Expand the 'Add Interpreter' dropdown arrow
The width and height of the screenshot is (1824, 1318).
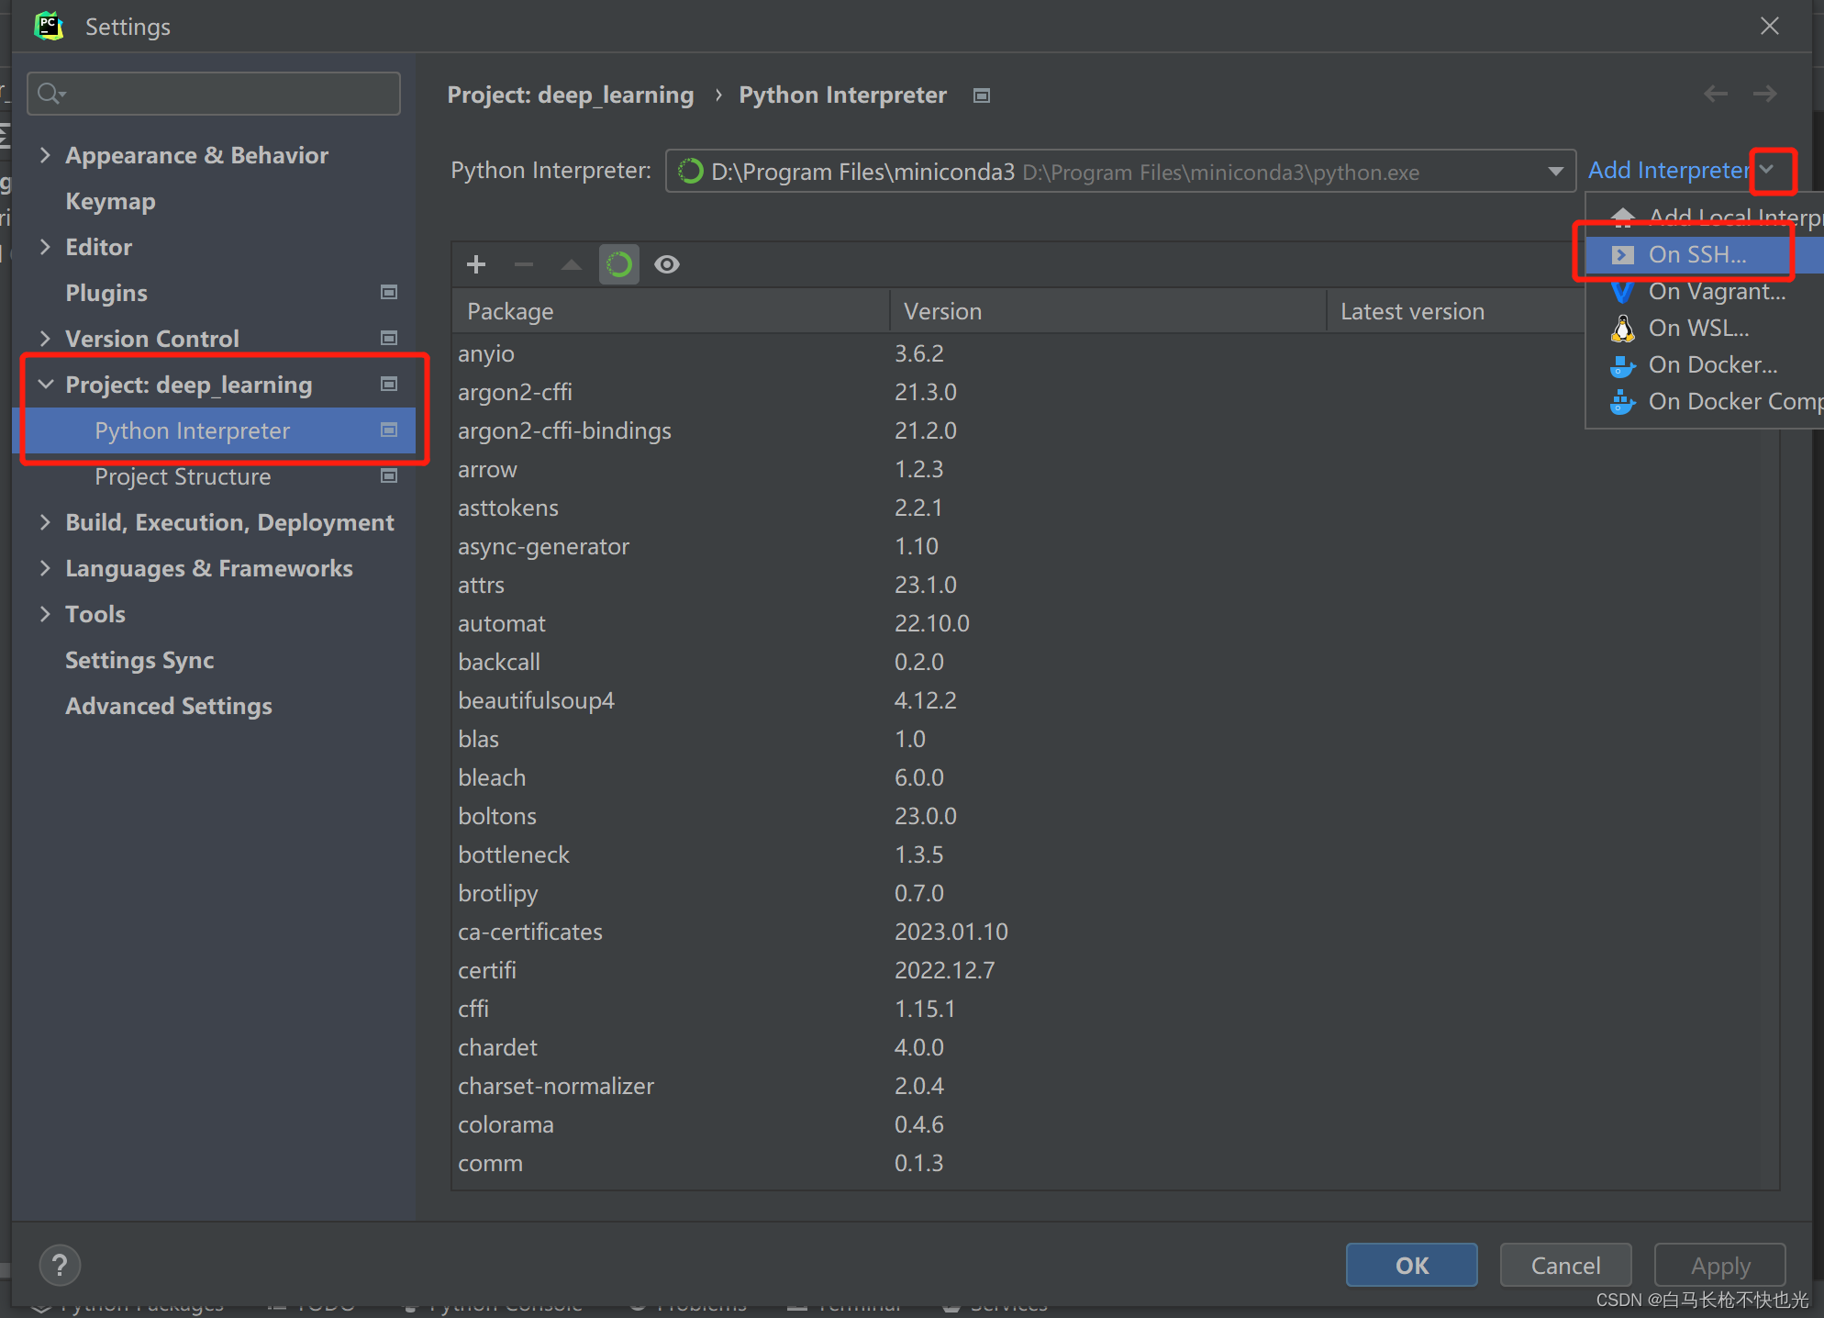(1769, 170)
